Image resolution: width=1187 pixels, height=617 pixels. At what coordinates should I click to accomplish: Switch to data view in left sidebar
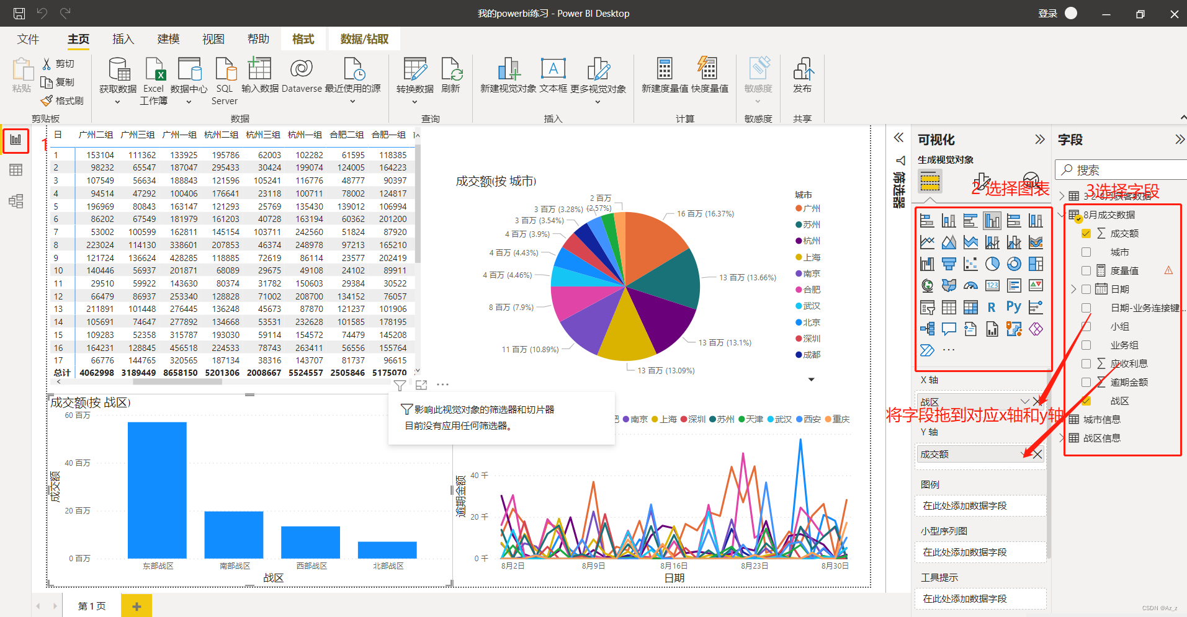click(16, 169)
